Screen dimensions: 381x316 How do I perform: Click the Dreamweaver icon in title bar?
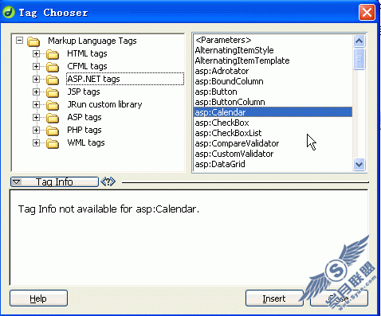pos(9,12)
